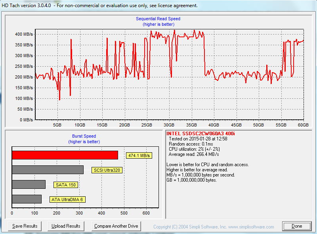
Task: Select the gray SCSI Ultra320 bar
Action: (48, 170)
